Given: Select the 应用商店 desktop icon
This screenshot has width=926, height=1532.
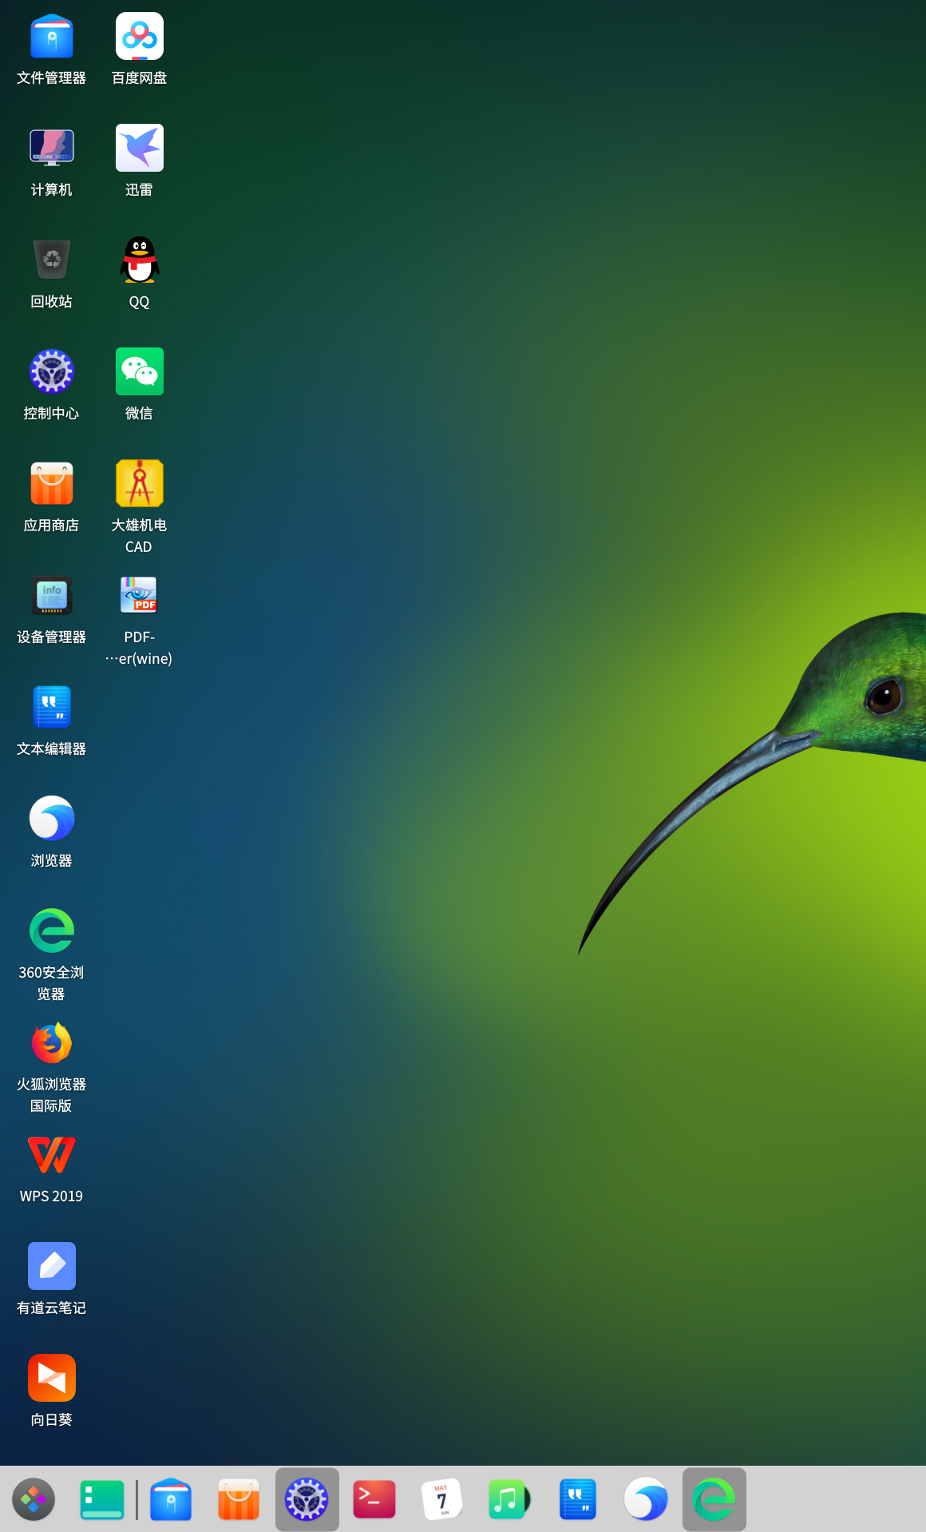Looking at the screenshot, I should coord(52,483).
